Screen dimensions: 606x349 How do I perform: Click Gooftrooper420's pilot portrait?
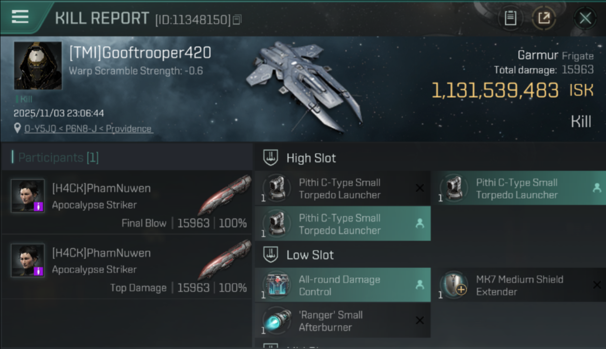pyautogui.click(x=38, y=66)
